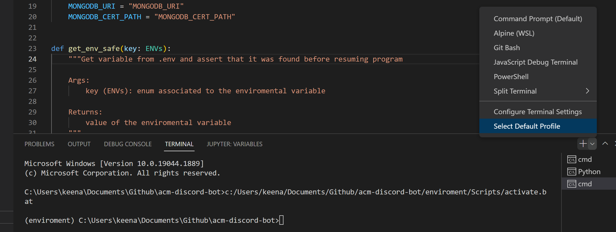
Task: Launch an Alpine (WSL) terminal
Action: pos(514,33)
